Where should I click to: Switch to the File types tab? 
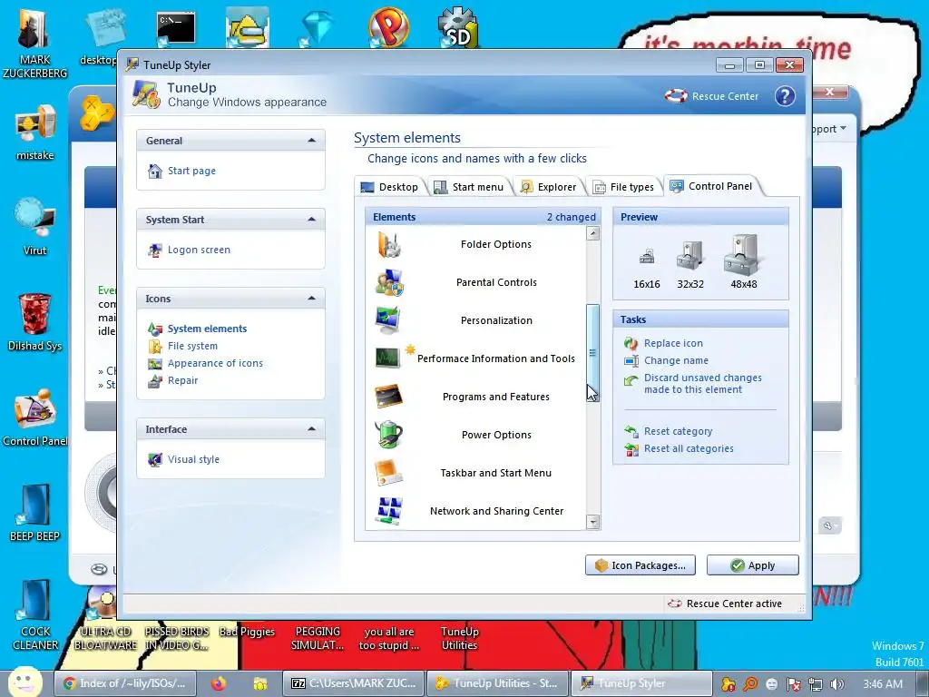pyautogui.click(x=623, y=187)
